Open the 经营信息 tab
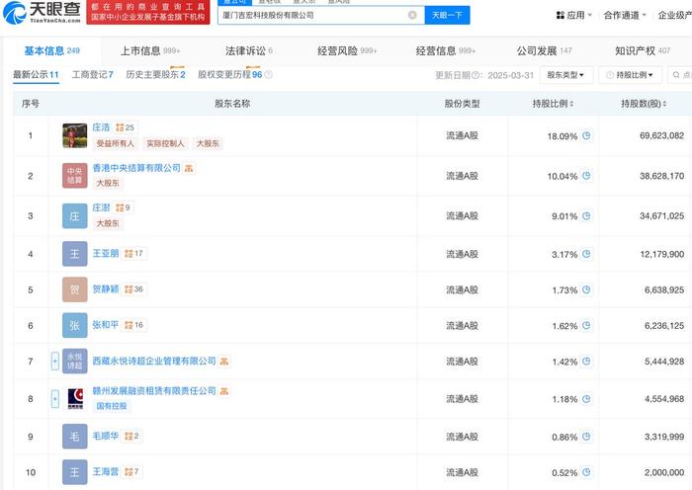The height and width of the screenshot is (490, 692). (x=445, y=50)
